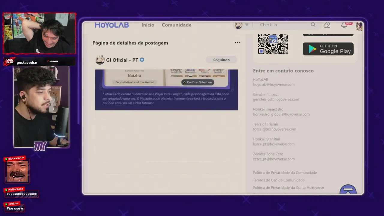Click the top streamer webcam overlay
The image size is (384, 216).
click(x=39, y=33)
